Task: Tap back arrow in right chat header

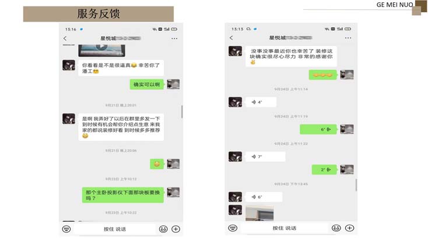Action: coord(231,38)
